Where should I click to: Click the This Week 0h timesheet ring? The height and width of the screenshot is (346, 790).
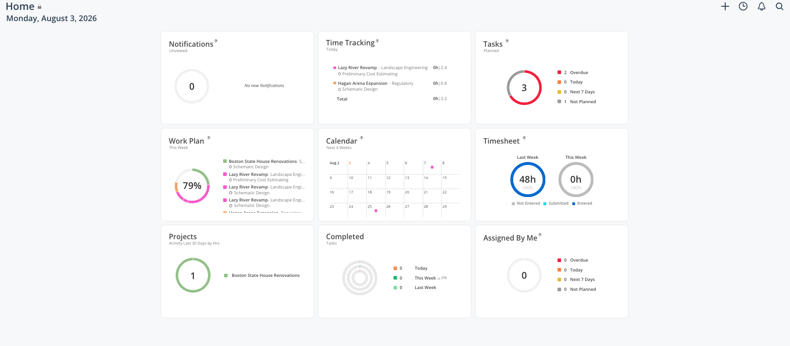(x=576, y=180)
